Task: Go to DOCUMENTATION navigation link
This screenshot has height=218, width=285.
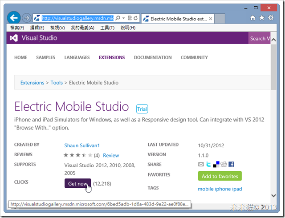Action: [153, 57]
